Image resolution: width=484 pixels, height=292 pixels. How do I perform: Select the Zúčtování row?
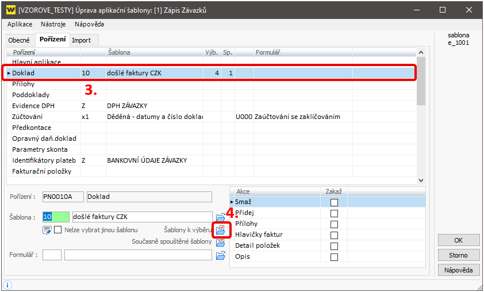pyautogui.click(x=212, y=117)
